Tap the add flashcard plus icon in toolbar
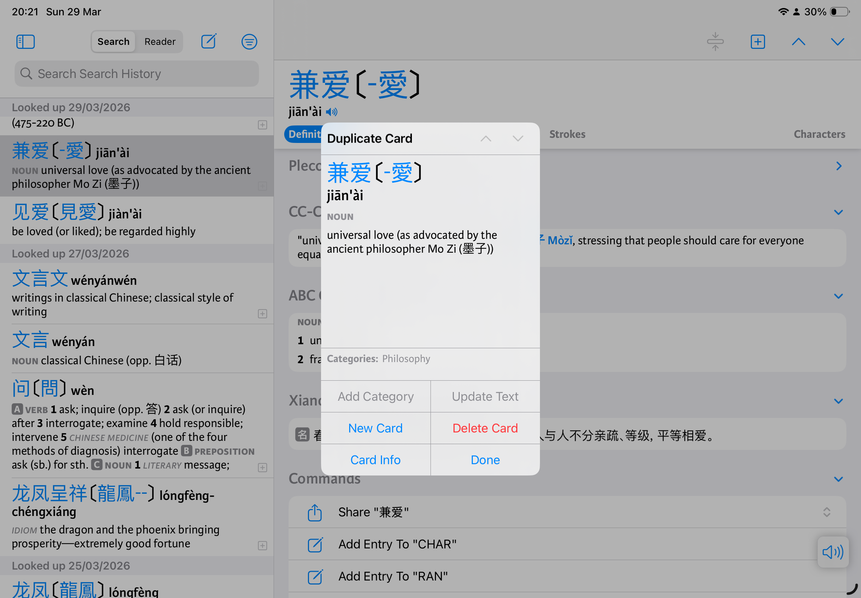861x598 pixels. (757, 42)
